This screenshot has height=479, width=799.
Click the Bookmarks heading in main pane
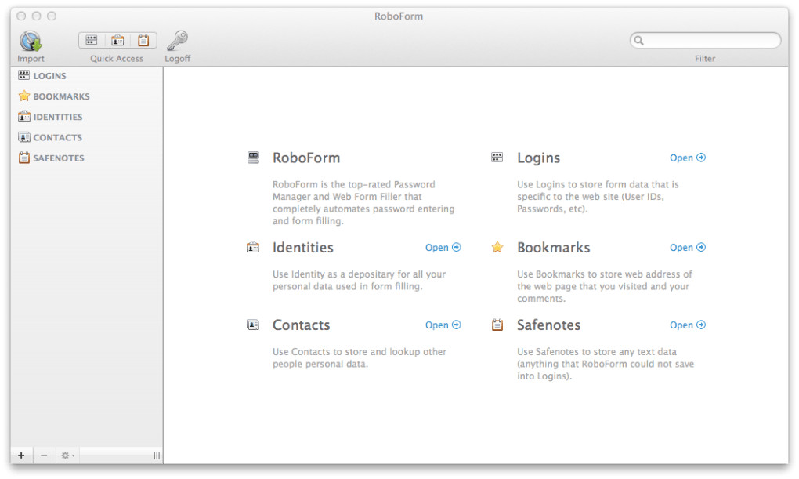point(553,248)
